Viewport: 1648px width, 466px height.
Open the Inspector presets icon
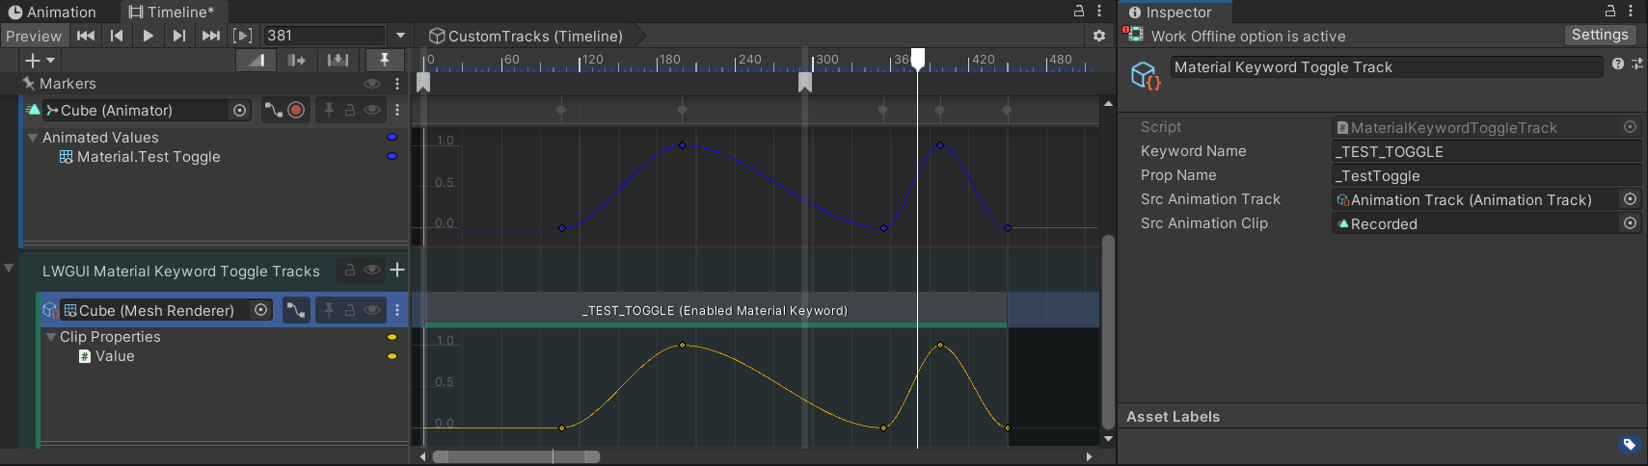[1636, 64]
